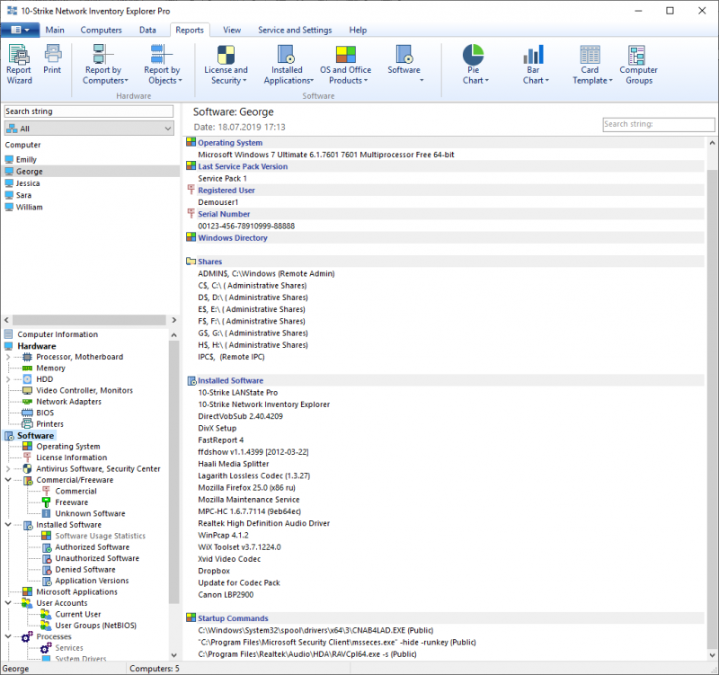Select computer Jessica
719x675 pixels.
(x=28, y=183)
